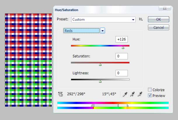Toggle the Preview checkbox
Image resolution: width=178 pixels, height=120 pixels.
click(x=150, y=95)
